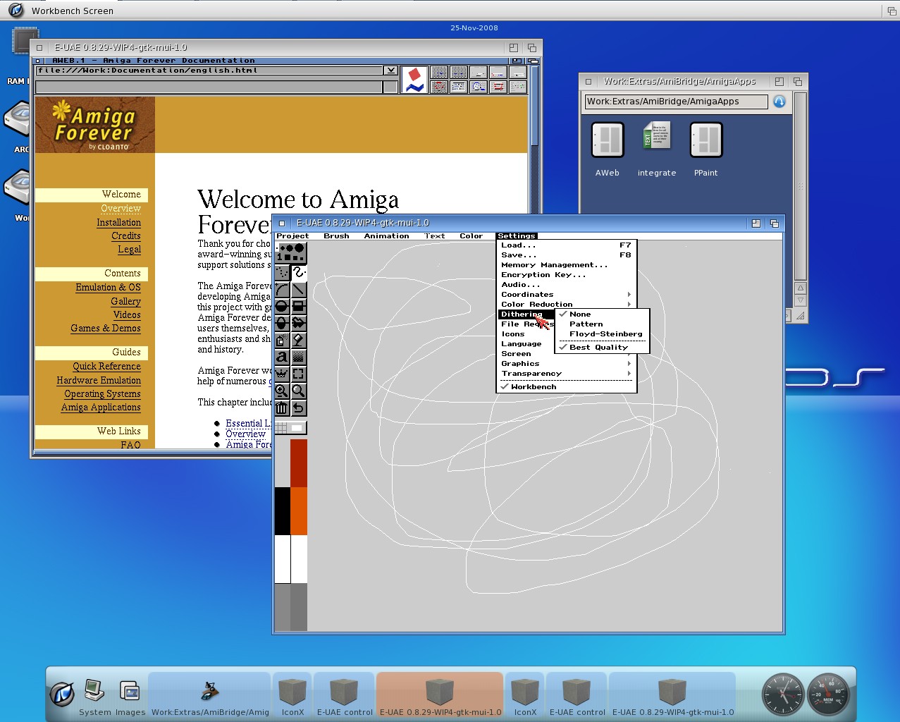Image resolution: width=900 pixels, height=722 pixels.
Task: Open the Hardware Emulation link
Action: [99, 380]
